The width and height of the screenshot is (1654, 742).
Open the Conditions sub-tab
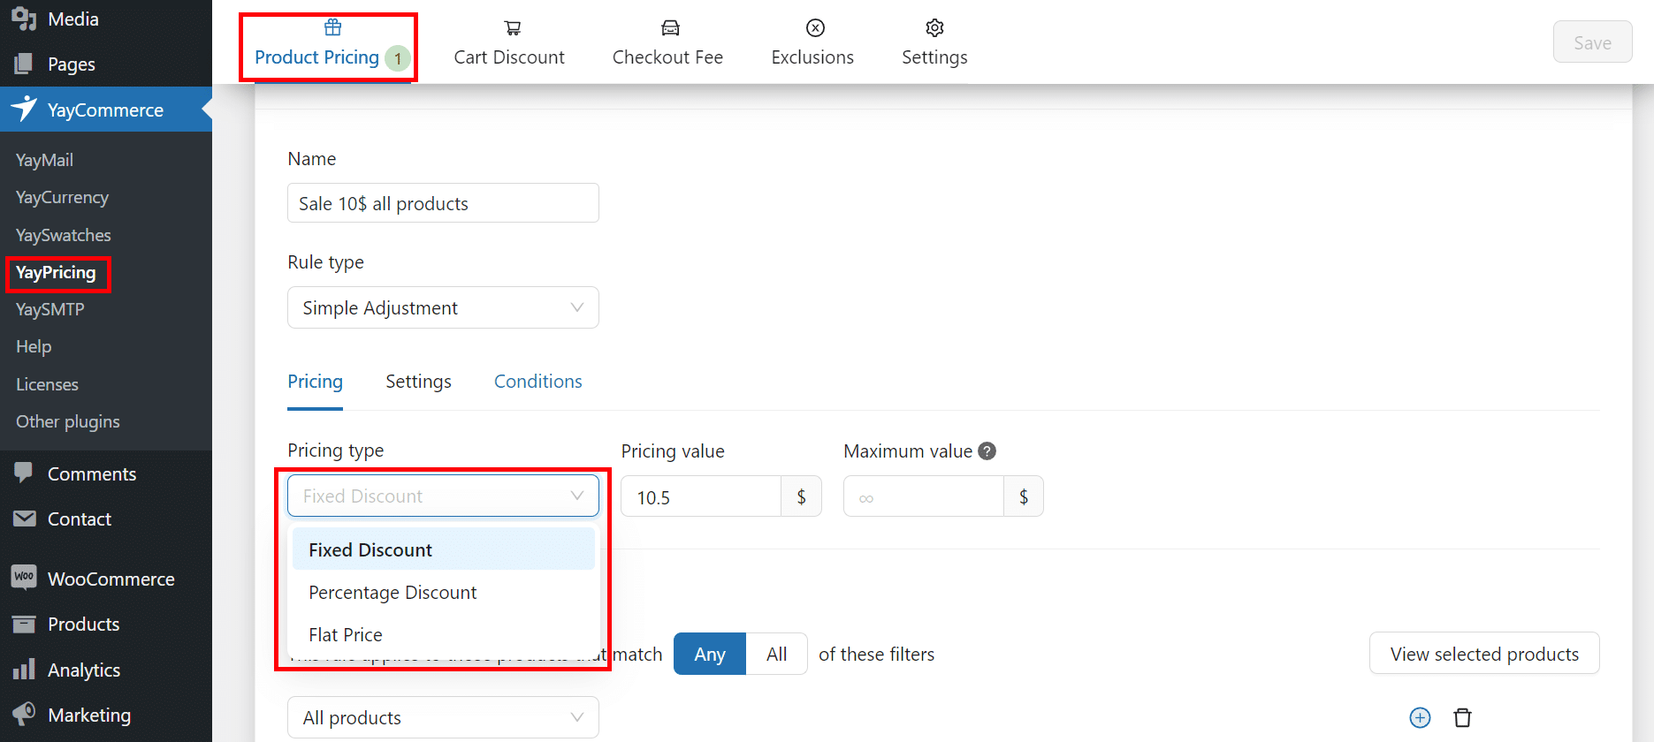click(x=537, y=382)
